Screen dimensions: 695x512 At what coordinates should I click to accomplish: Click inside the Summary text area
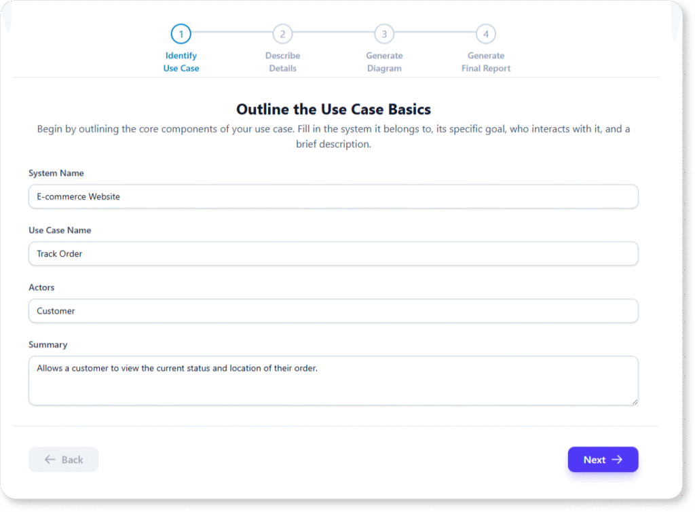(x=333, y=380)
